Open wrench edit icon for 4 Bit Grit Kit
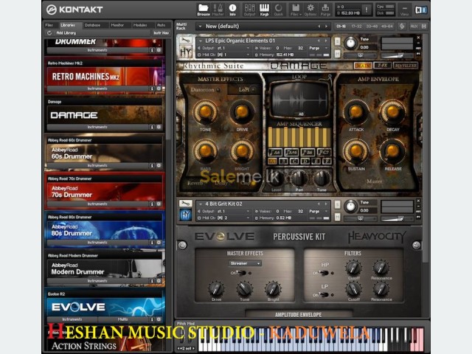Image resolution: width=472 pixels, height=354 pixels. [x=185, y=204]
